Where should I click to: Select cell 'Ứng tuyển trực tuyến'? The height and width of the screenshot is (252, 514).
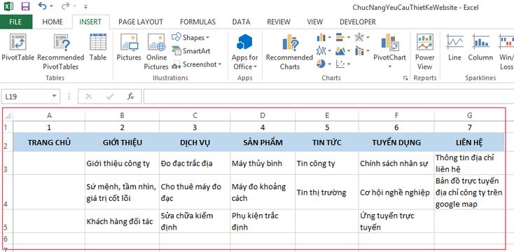396,221
